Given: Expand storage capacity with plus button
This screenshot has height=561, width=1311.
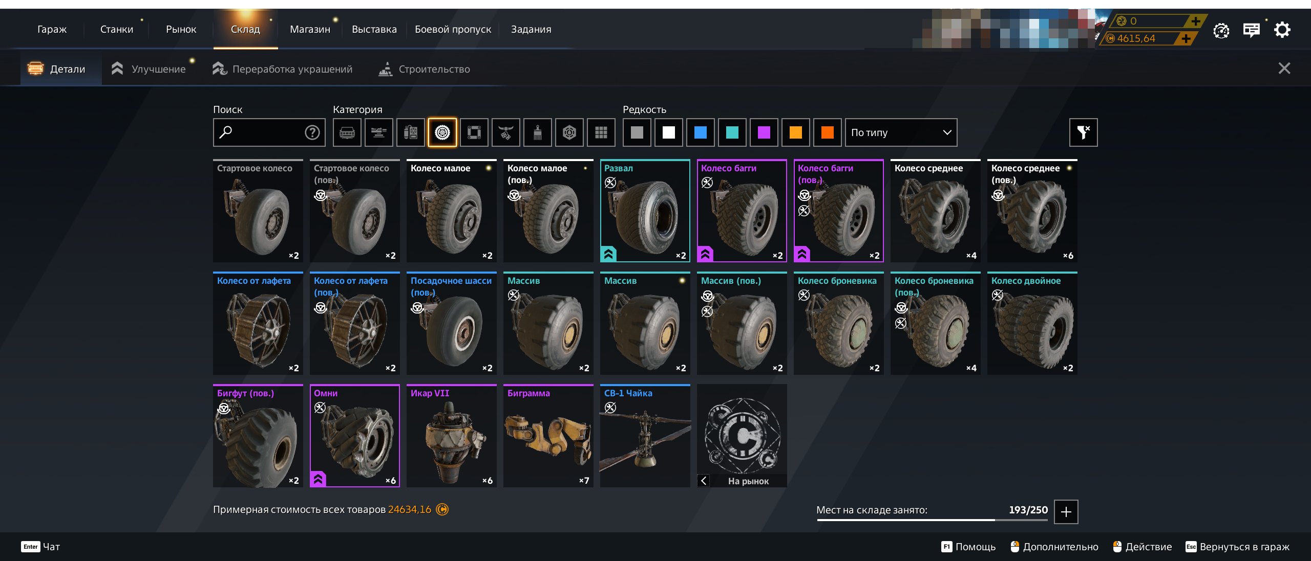Looking at the screenshot, I should point(1066,511).
